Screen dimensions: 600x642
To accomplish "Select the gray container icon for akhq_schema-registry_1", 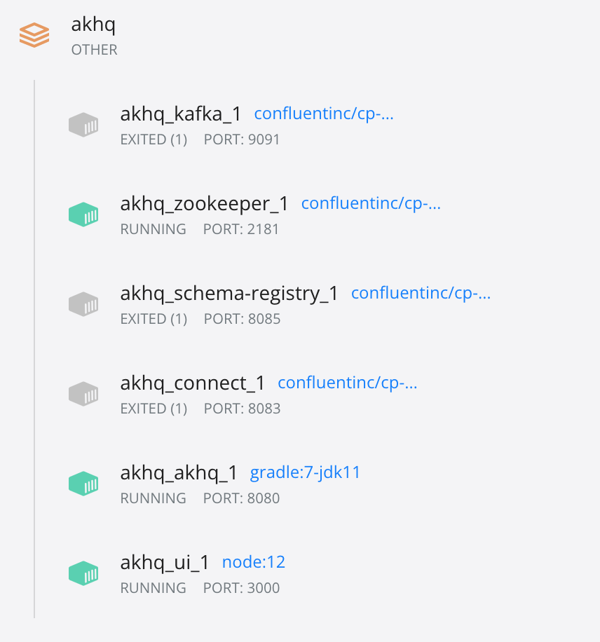I will (83, 303).
